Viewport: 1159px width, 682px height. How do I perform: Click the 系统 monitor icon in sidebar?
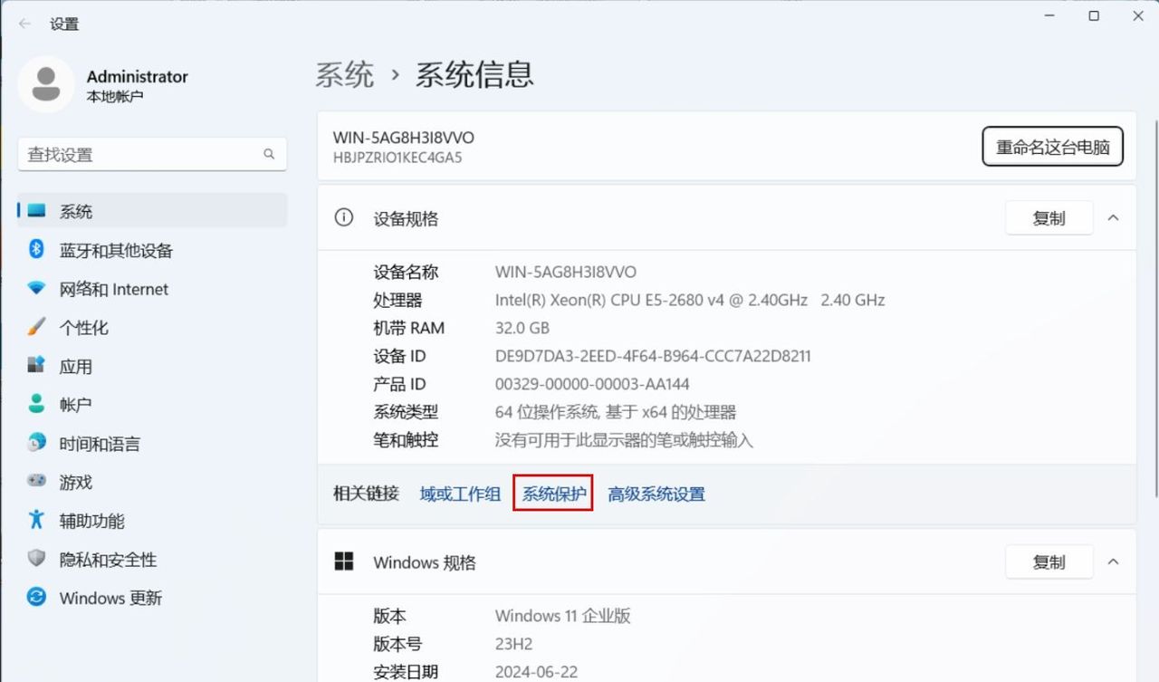point(36,211)
